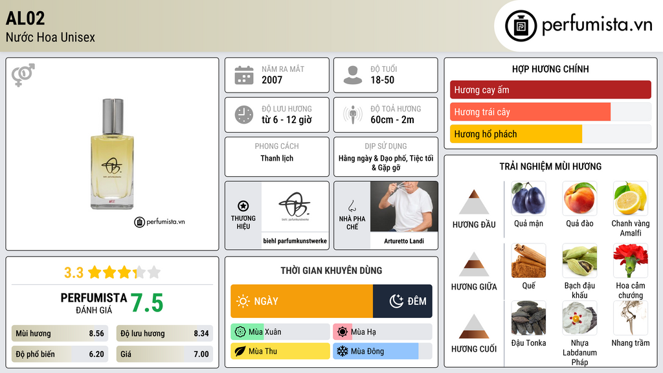
Task: Click the nose icon above Nhà pha chế
Action: [x=352, y=206]
